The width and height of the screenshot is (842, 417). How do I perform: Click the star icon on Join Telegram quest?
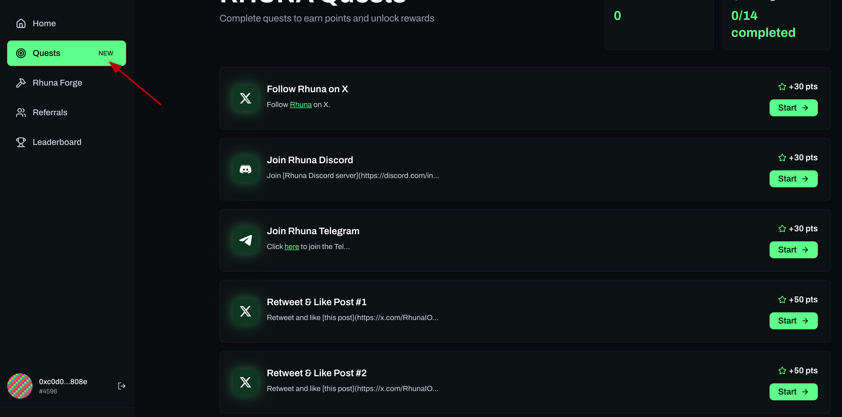(782, 228)
